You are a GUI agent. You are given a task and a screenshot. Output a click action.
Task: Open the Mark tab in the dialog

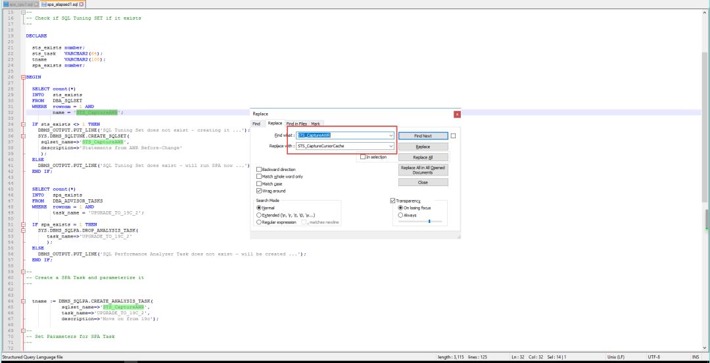click(316, 124)
